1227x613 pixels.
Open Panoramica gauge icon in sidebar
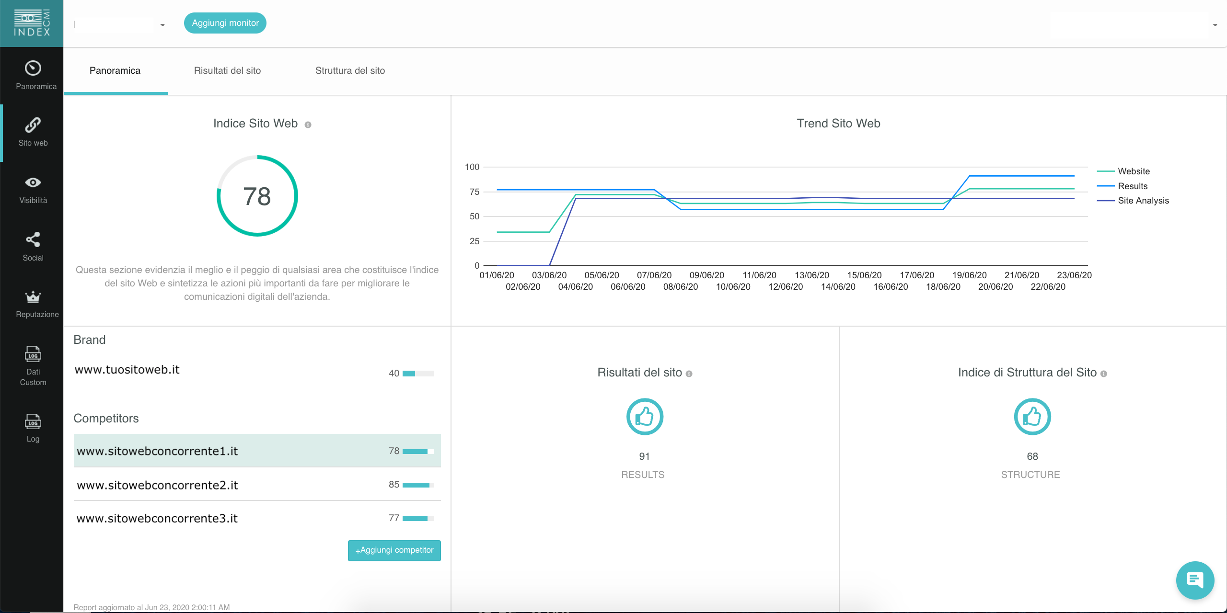33,68
